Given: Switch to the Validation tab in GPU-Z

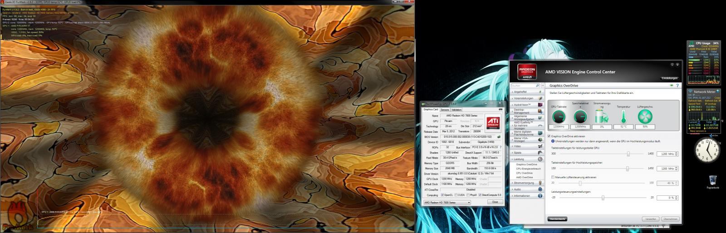Looking at the screenshot, I should point(456,110).
